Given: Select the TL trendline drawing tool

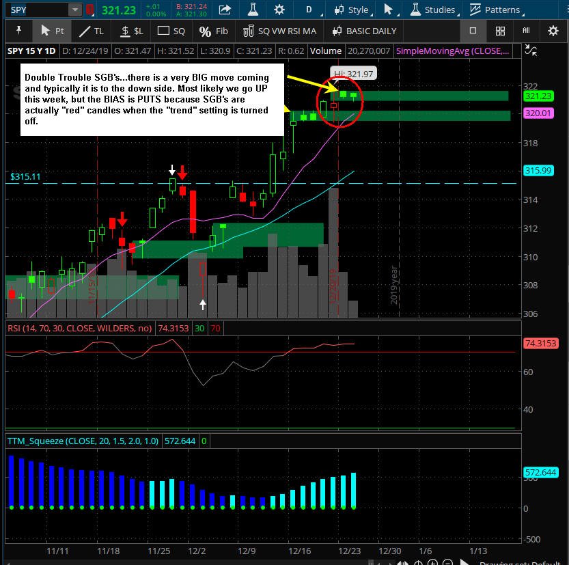Looking at the screenshot, I should tap(92, 31).
